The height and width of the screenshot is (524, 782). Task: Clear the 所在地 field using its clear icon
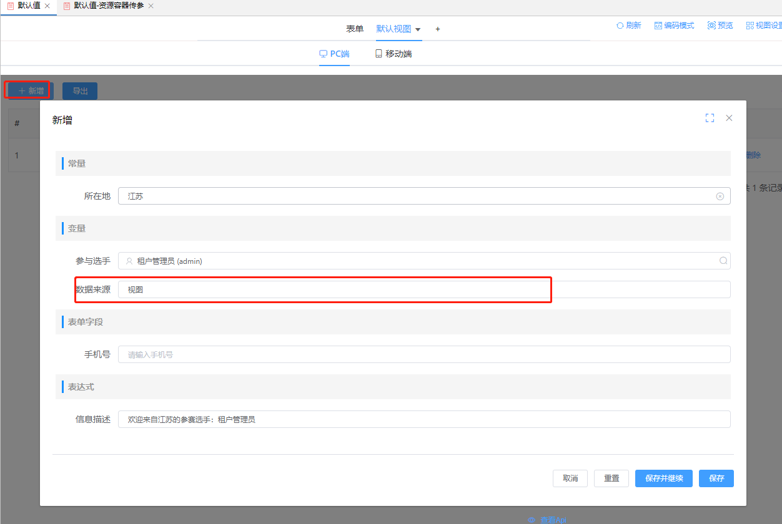[x=720, y=196]
